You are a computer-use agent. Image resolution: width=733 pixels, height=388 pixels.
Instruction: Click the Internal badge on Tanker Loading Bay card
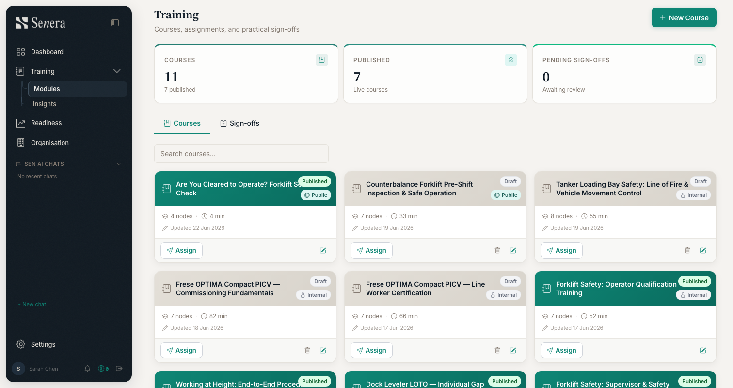tap(693, 195)
